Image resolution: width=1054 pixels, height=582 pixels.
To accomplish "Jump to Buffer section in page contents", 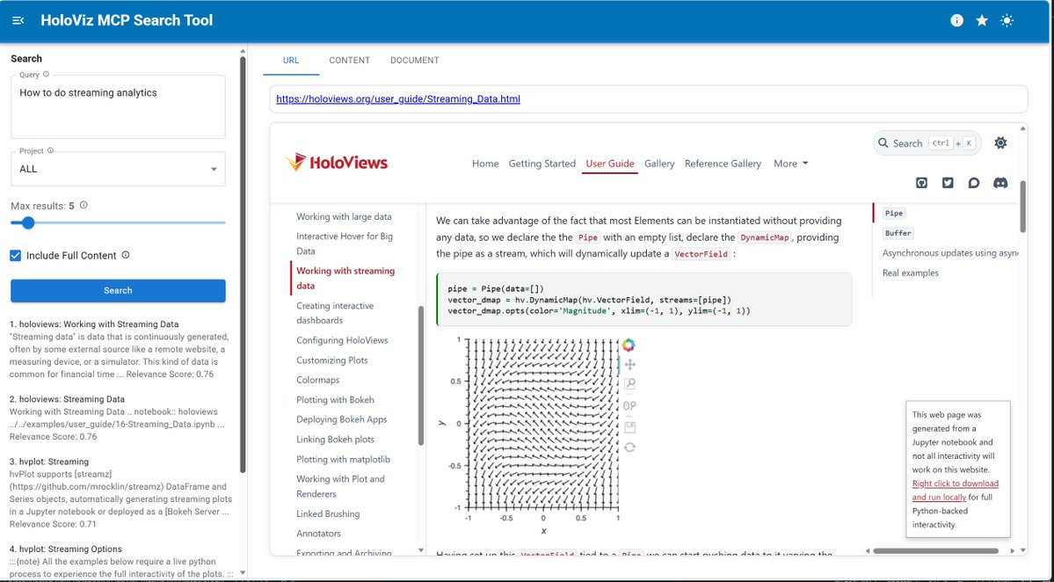I will click(898, 233).
